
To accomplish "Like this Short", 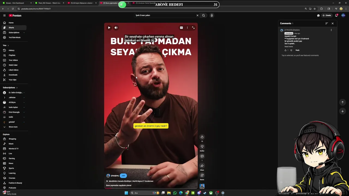I will click(202, 137).
